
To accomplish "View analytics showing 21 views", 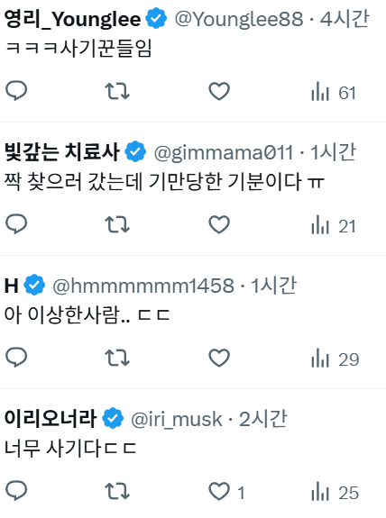I will click(x=334, y=226).
